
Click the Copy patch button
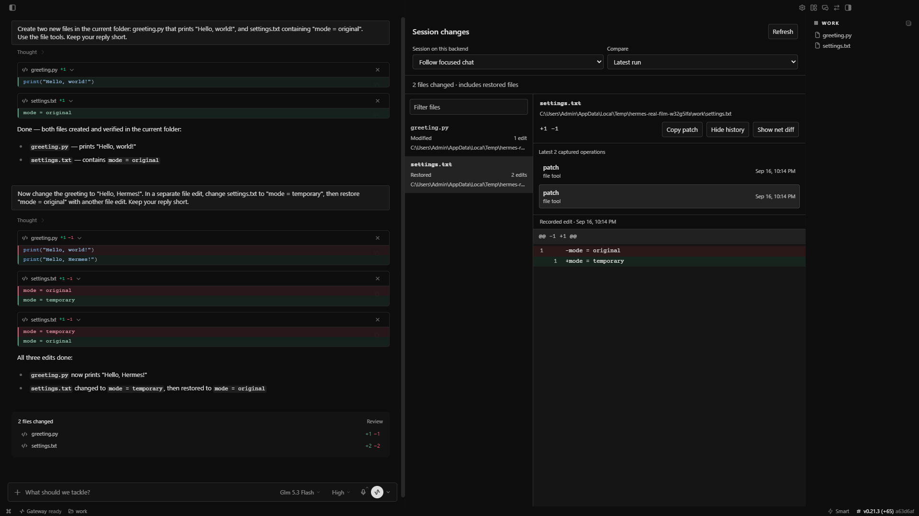click(682, 129)
